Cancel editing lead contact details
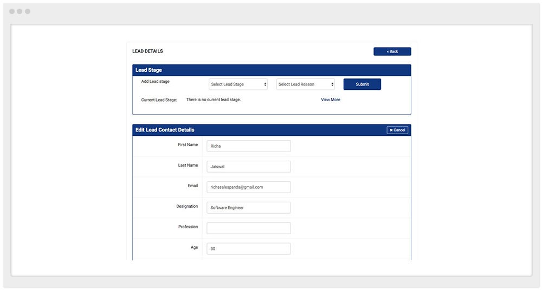 pos(397,130)
